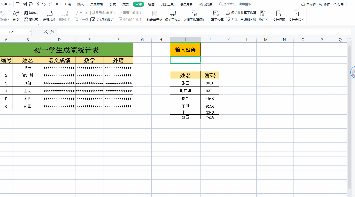Click the 审阅 Review tab
The image size is (355, 197).
pos(138,4)
